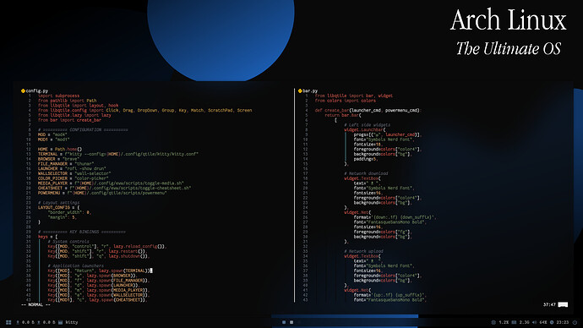
Task: Click the 'return bar.Bar(' line
Action: tap(343, 115)
